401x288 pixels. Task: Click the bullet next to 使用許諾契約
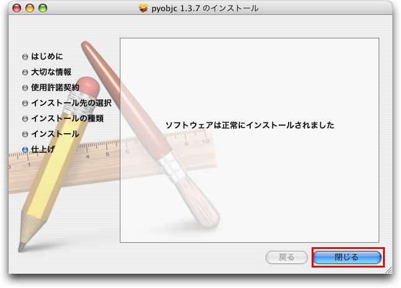[x=25, y=88]
